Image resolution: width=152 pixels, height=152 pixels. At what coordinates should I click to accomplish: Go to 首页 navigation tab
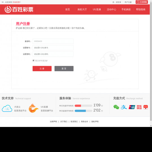pyautogui.click(x=68, y=9)
